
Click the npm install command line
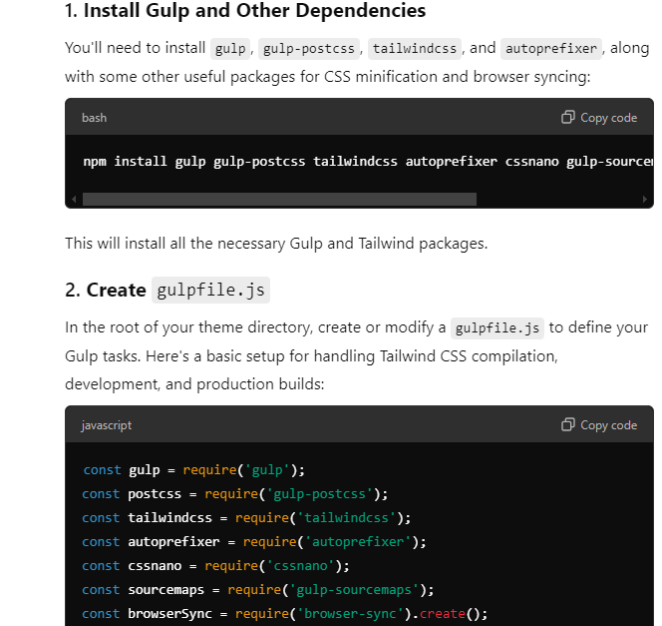click(x=367, y=161)
